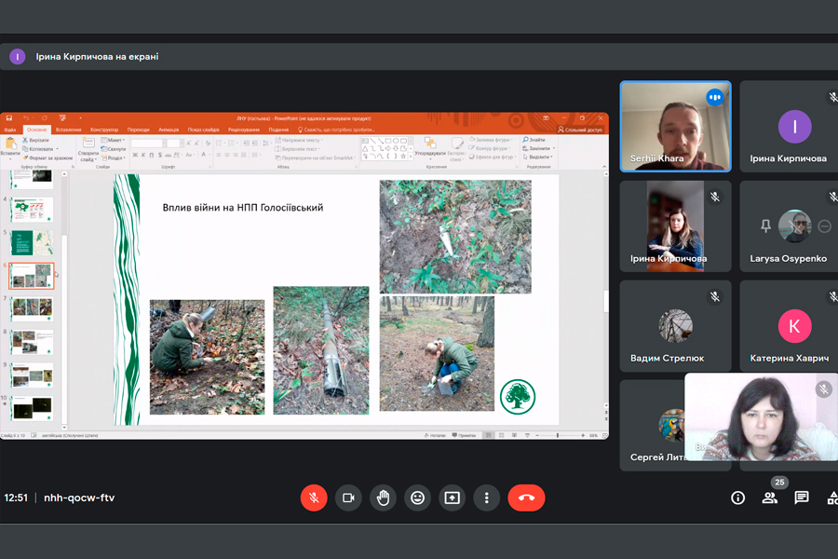Select Формат за зразком painter
This screenshot has width=838, height=559.
click(47, 157)
